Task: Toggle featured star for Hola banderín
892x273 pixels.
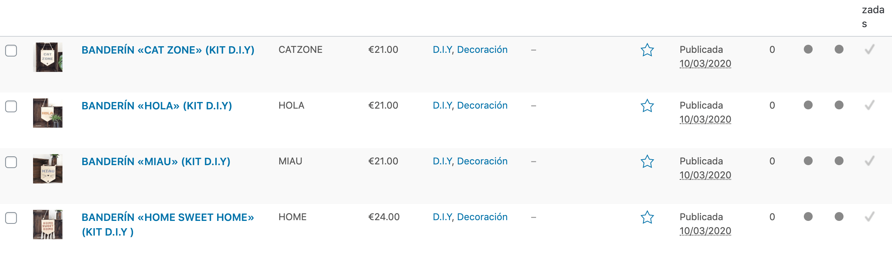Action: [x=647, y=106]
